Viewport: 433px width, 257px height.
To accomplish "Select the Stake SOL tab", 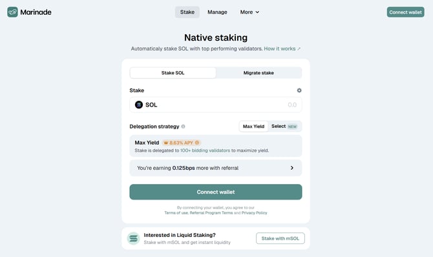I will (173, 73).
